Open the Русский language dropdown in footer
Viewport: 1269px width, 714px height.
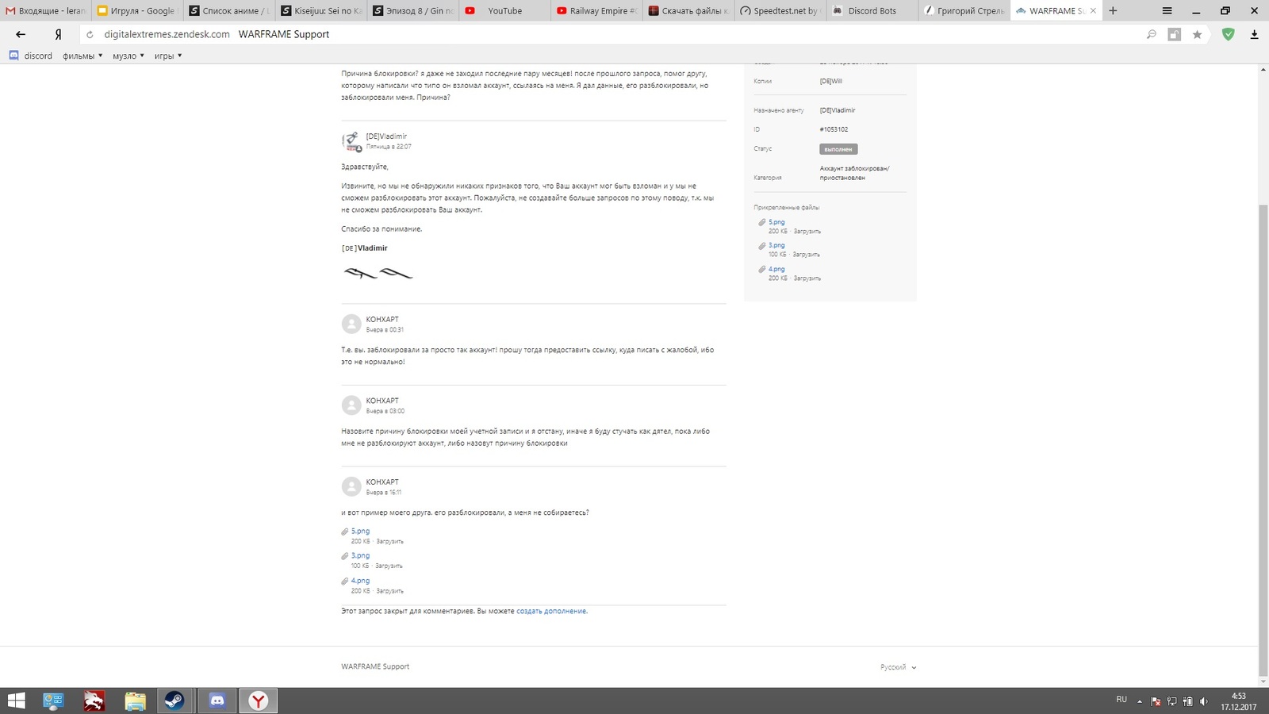pos(898,667)
